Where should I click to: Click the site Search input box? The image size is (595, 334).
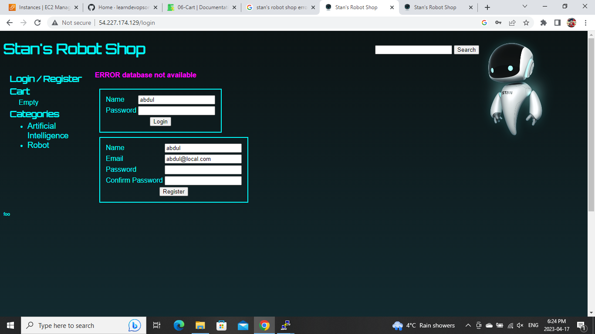tap(413, 50)
